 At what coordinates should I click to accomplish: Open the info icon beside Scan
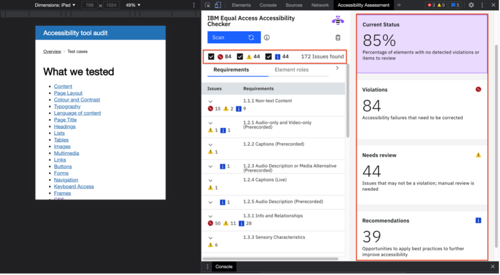coord(267,38)
